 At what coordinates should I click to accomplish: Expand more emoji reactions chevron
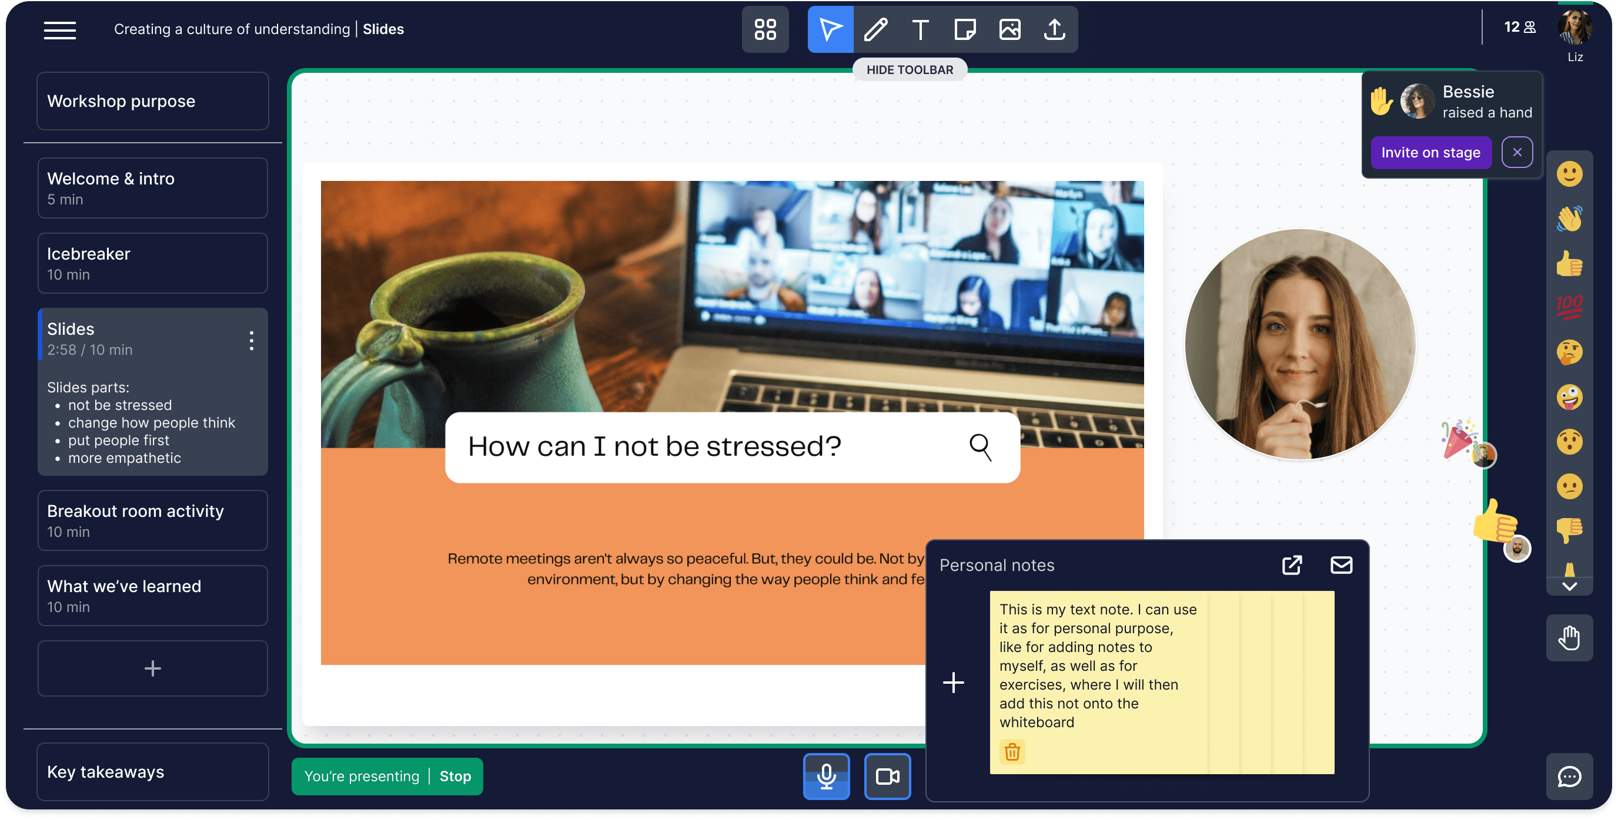click(x=1569, y=587)
